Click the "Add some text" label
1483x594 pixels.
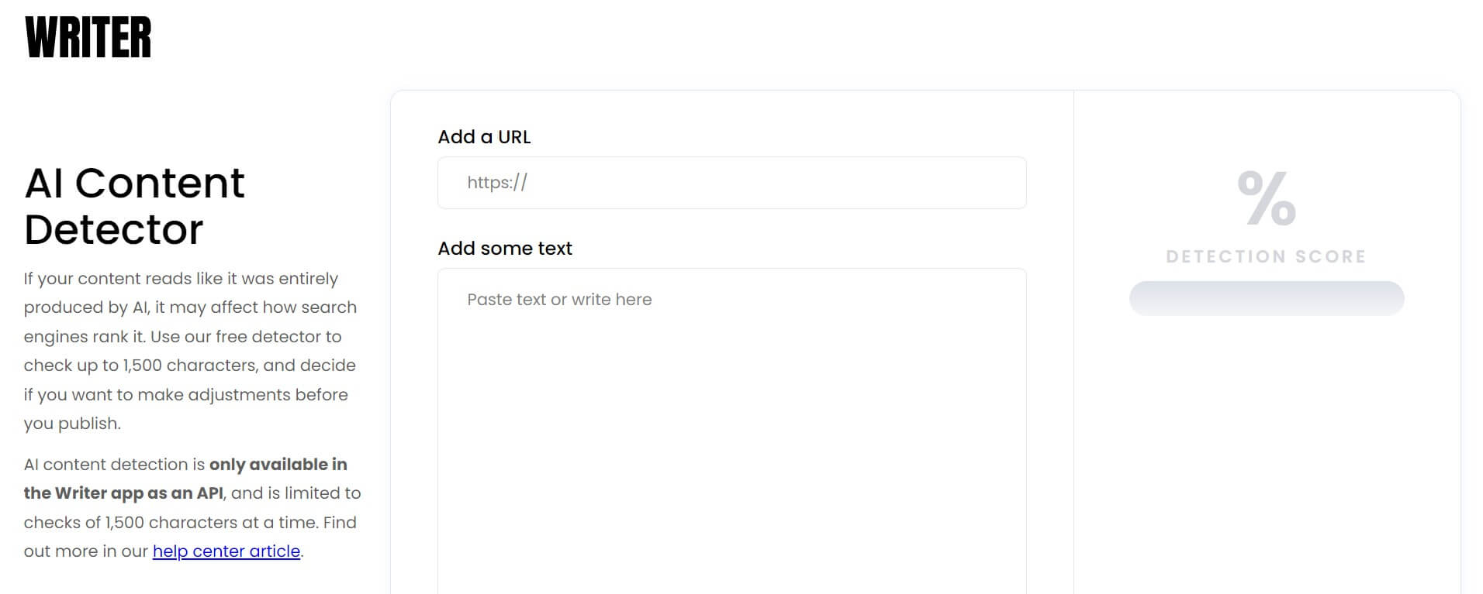pyautogui.click(x=504, y=249)
